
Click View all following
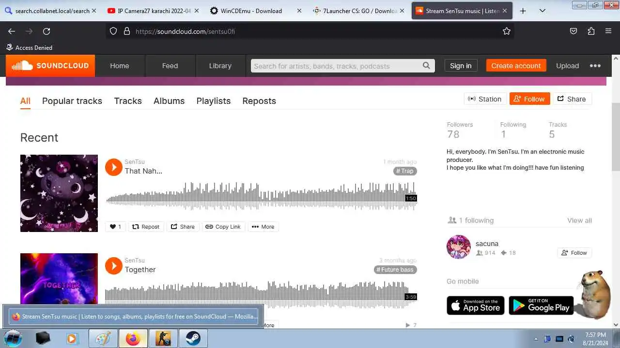click(579, 220)
